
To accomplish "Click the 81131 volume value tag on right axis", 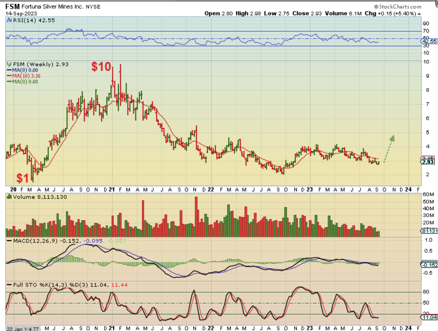I will (429, 231).
